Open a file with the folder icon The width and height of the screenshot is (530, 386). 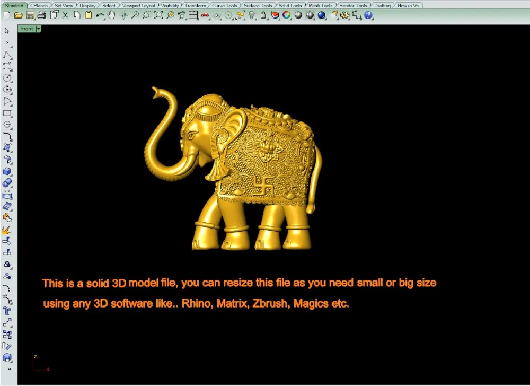[18, 15]
